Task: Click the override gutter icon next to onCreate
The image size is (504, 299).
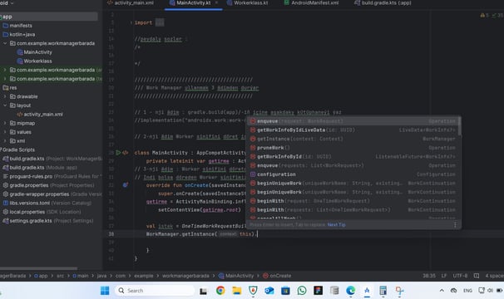Action: click(x=126, y=185)
